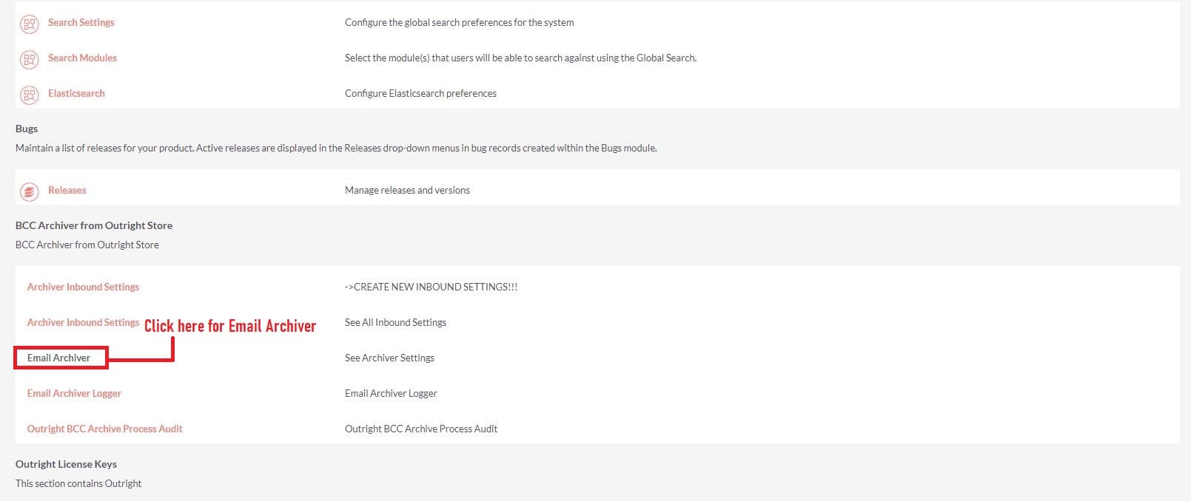
Task: Click the 'BCC Archiver from Outright Store' heading
Action: [x=94, y=225]
